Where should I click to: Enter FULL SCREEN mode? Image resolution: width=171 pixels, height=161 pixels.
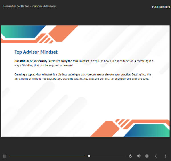click(161, 7)
